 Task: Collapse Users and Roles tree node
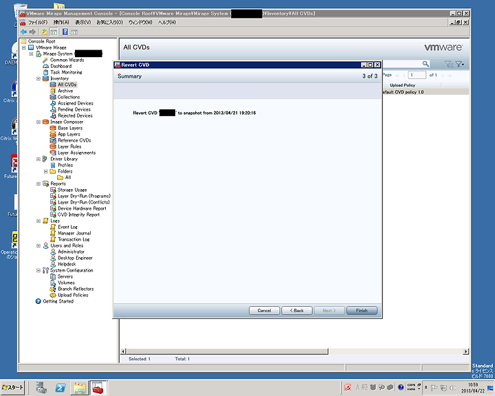pyautogui.click(x=38, y=245)
